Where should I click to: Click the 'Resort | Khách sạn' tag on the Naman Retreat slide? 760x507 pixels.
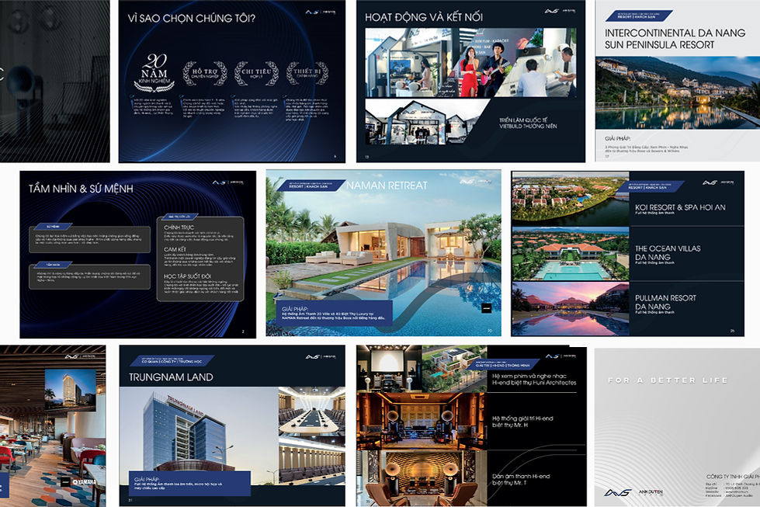(311, 185)
